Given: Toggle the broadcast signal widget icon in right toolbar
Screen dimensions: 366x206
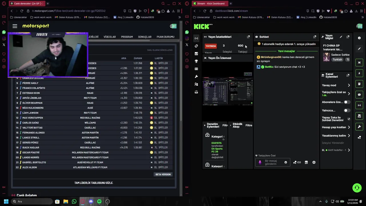Looking at the screenshot, I should (359, 105).
